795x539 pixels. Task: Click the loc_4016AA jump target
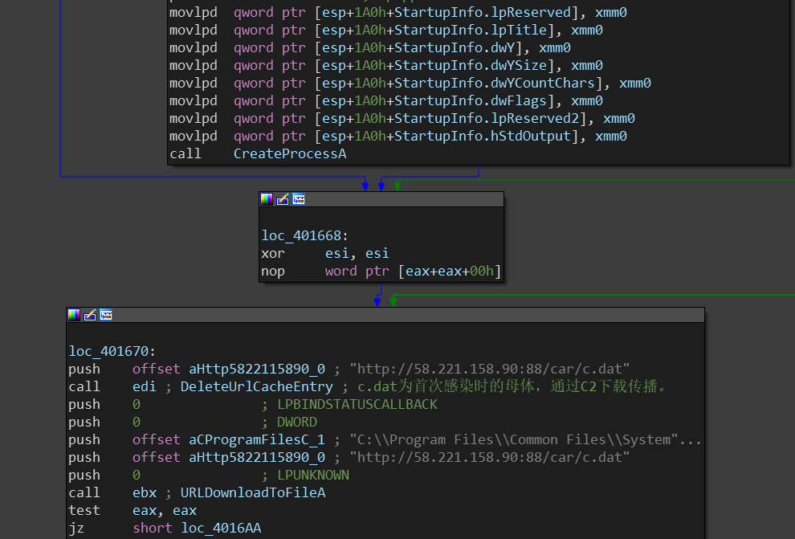click(221, 529)
